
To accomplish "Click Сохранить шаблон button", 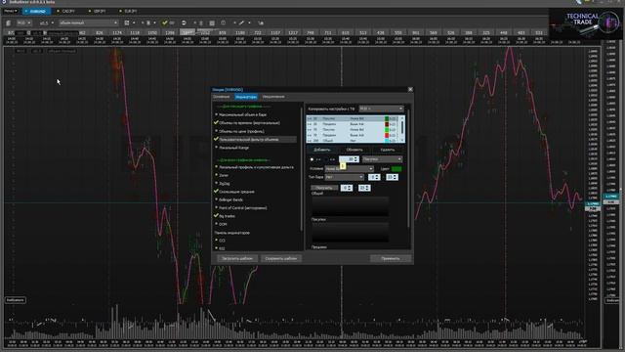I will coord(281,258).
